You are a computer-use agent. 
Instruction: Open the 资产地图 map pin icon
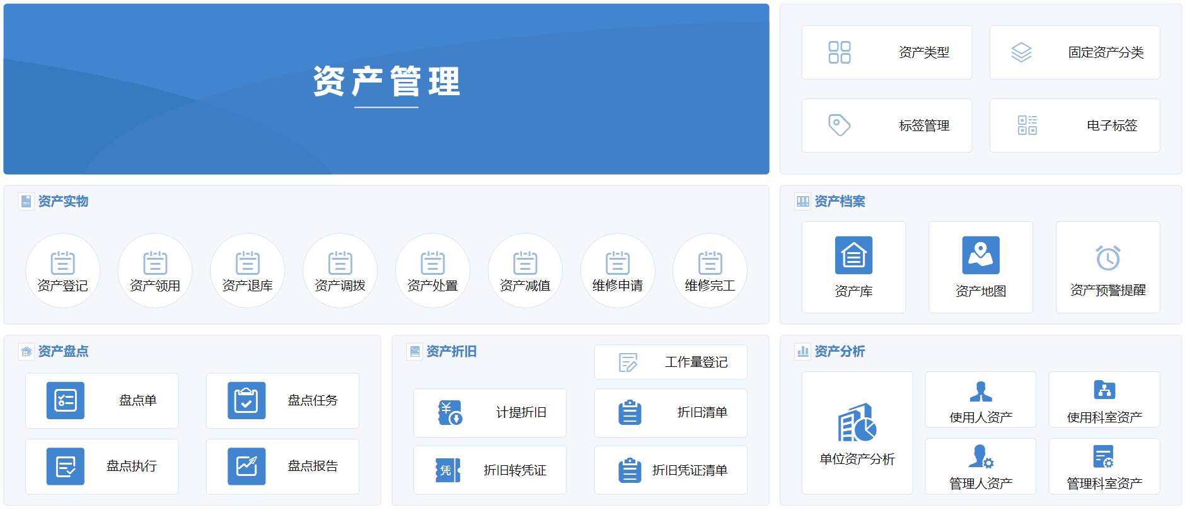981,255
